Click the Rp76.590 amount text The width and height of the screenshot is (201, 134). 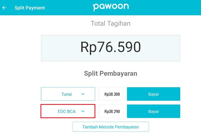point(111,47)
